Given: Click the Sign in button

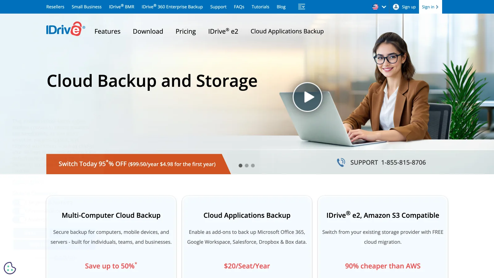Looking at the screenshot, I should pyautogui.click(x=430, y=7).
